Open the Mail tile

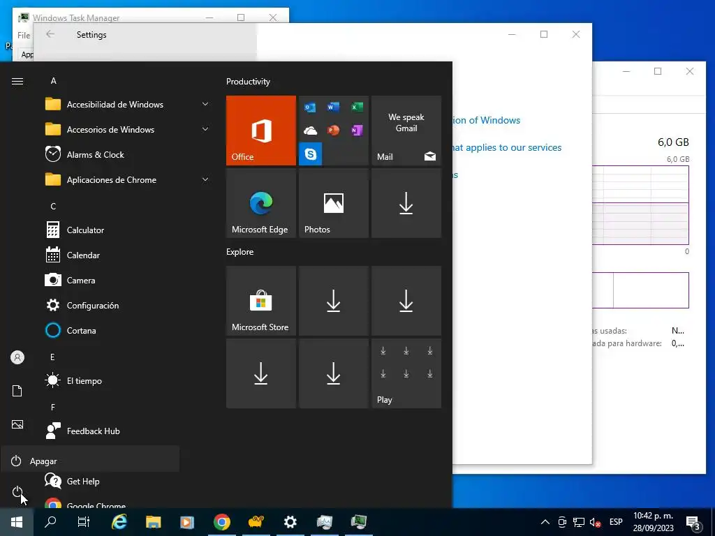coord(406,131)
